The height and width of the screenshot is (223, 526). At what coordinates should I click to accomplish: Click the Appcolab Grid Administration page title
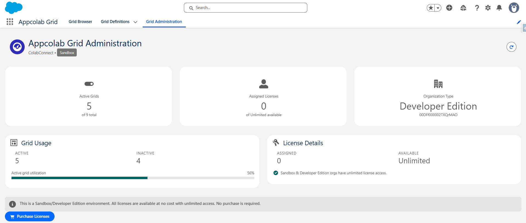[85, 43]
